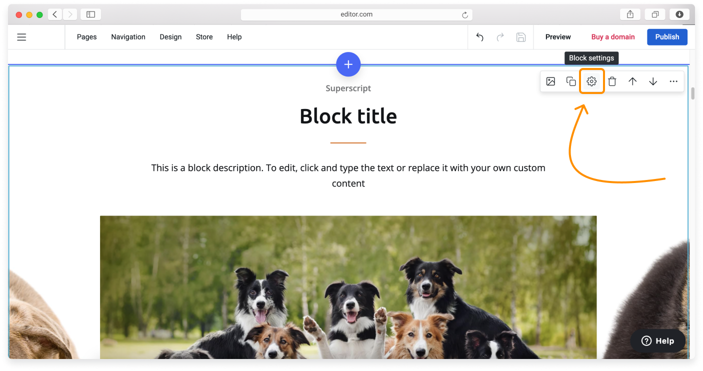Change the block background image
This screenshot has width=703, height=371.
[x=550, y=81]
